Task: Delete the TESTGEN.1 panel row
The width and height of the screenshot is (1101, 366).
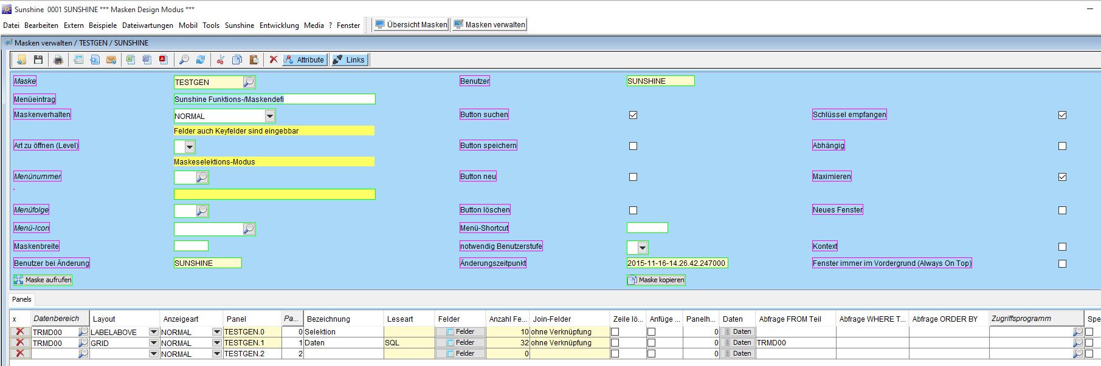Action: click(20, 343)
